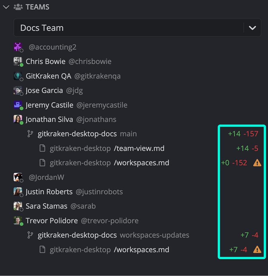Viewport: 268px width, 276px height.
Task: Click the file icon next to team-view.md
Action: pos(42,148)
